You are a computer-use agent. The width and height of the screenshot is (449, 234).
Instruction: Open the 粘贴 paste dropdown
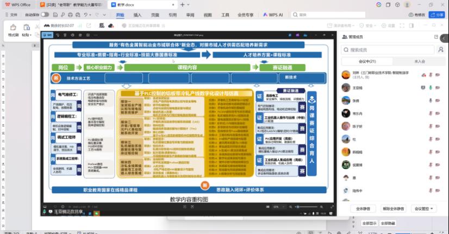point(27,34)
